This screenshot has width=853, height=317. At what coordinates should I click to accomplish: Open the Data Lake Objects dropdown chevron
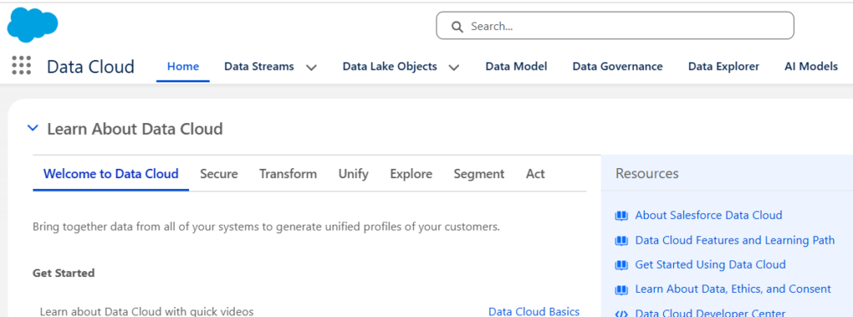pos(454,67)
